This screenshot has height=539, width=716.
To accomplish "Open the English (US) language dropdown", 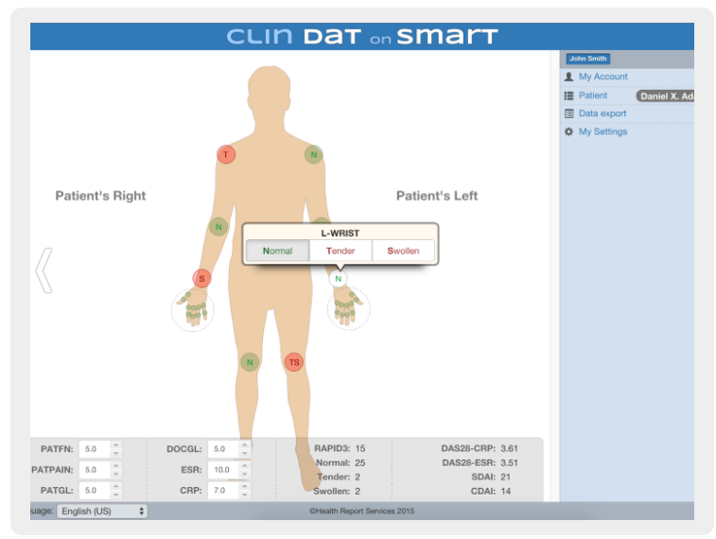I will click(x=102, y=511).
